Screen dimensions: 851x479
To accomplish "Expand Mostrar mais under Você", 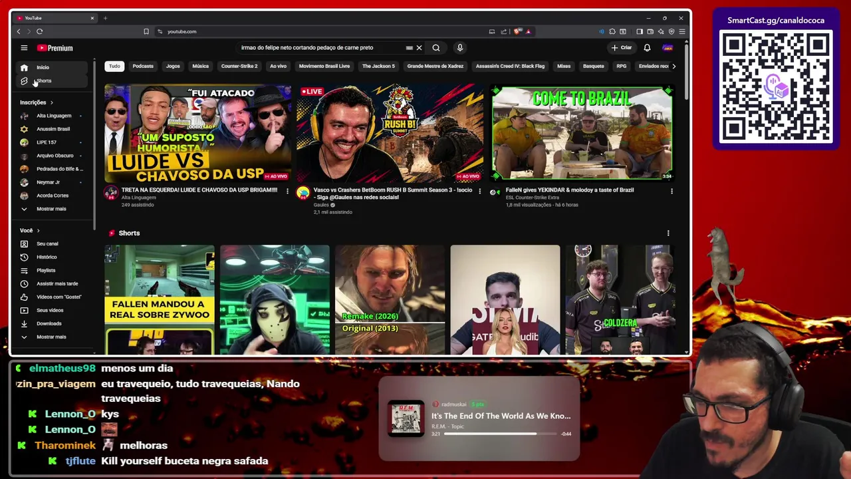I will pos(52,337).
